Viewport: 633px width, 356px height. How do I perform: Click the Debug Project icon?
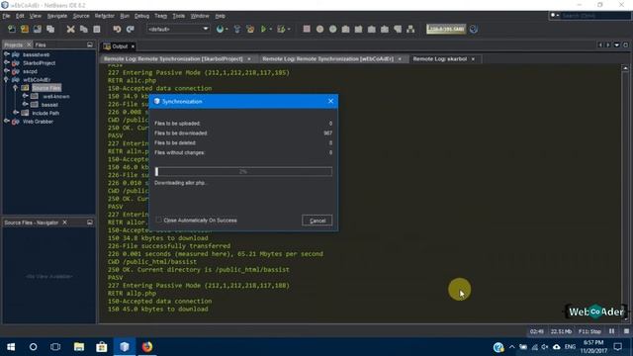click(281, 29)
